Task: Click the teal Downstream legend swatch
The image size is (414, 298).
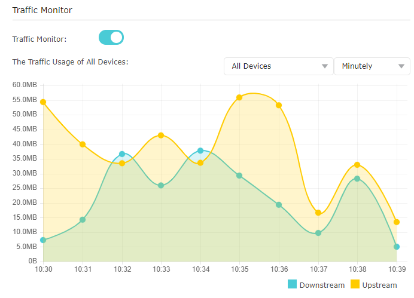Action: 292,285
